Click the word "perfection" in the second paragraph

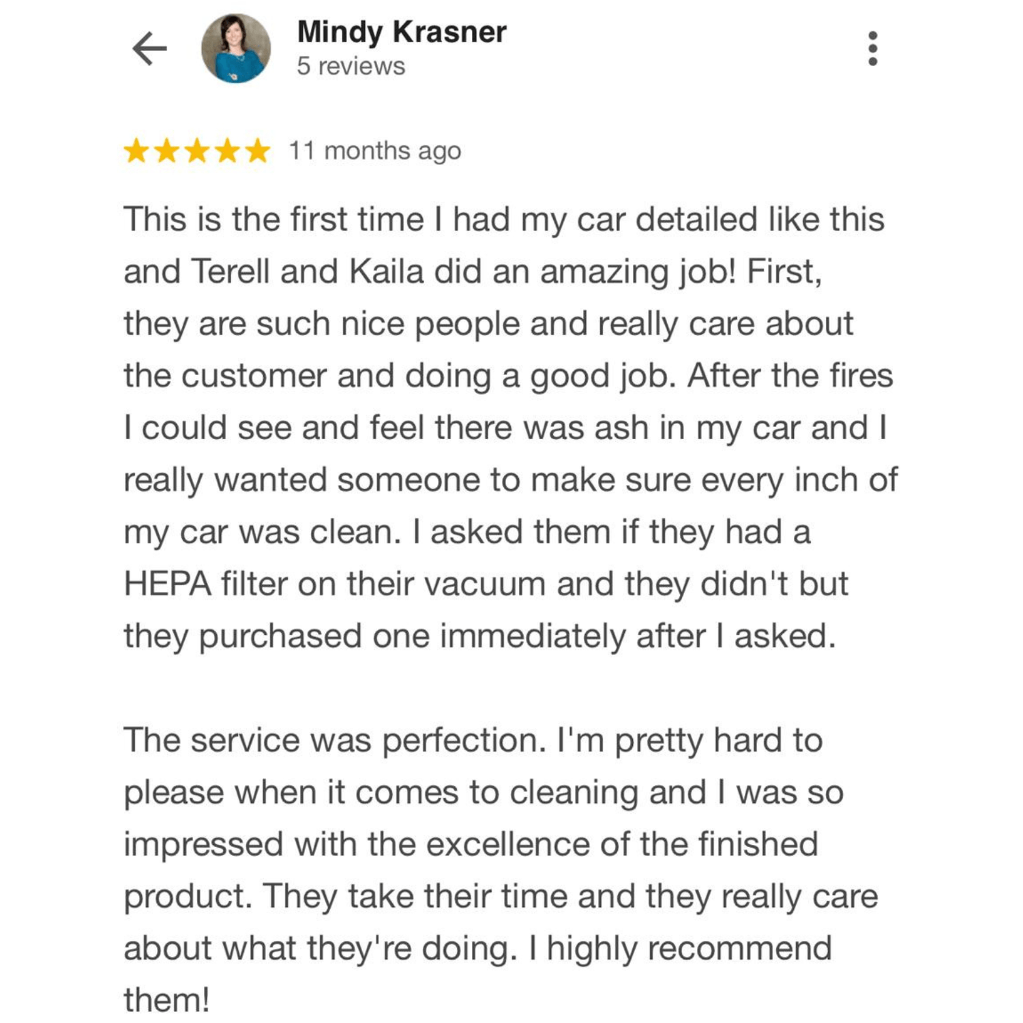pos(464,741)
